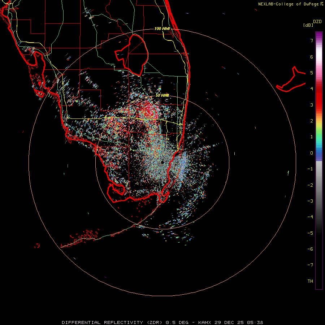This screenshot has height=325, width=325.
Task: Pick the gray band near -2 dB
Action: pos(319,185)
